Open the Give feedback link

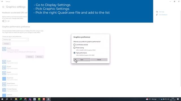[163, 15]
